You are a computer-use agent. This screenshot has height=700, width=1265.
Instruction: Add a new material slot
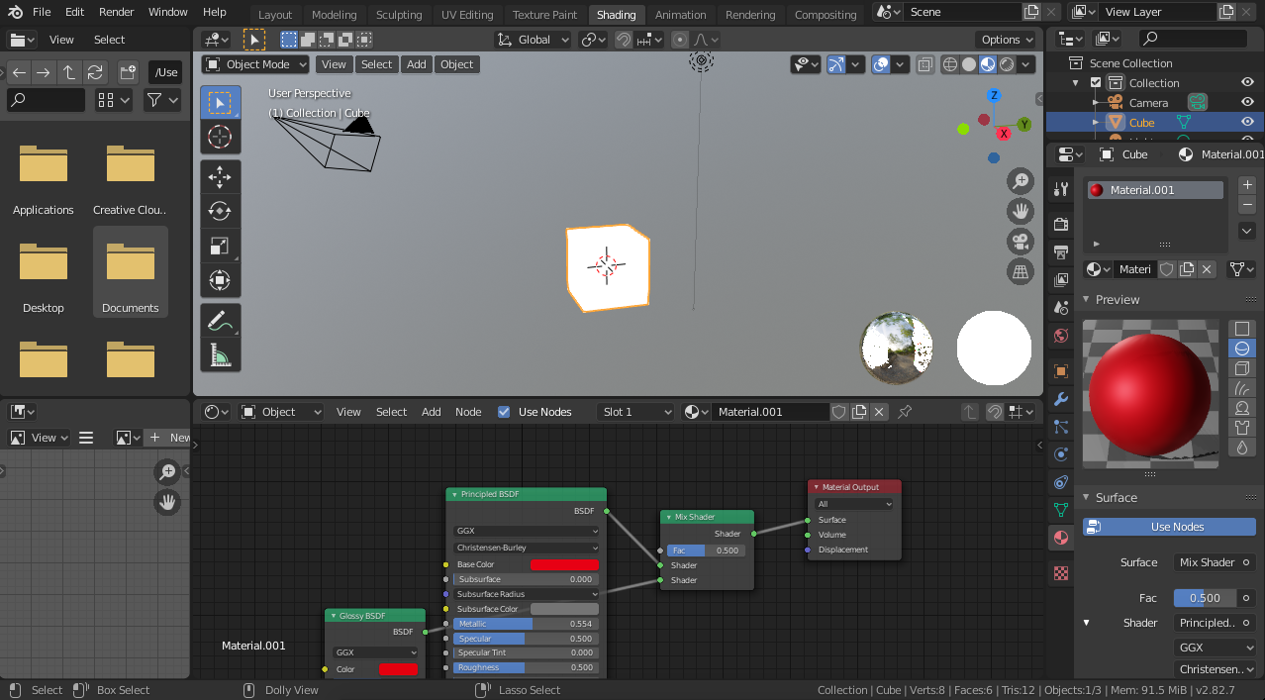1247,185
